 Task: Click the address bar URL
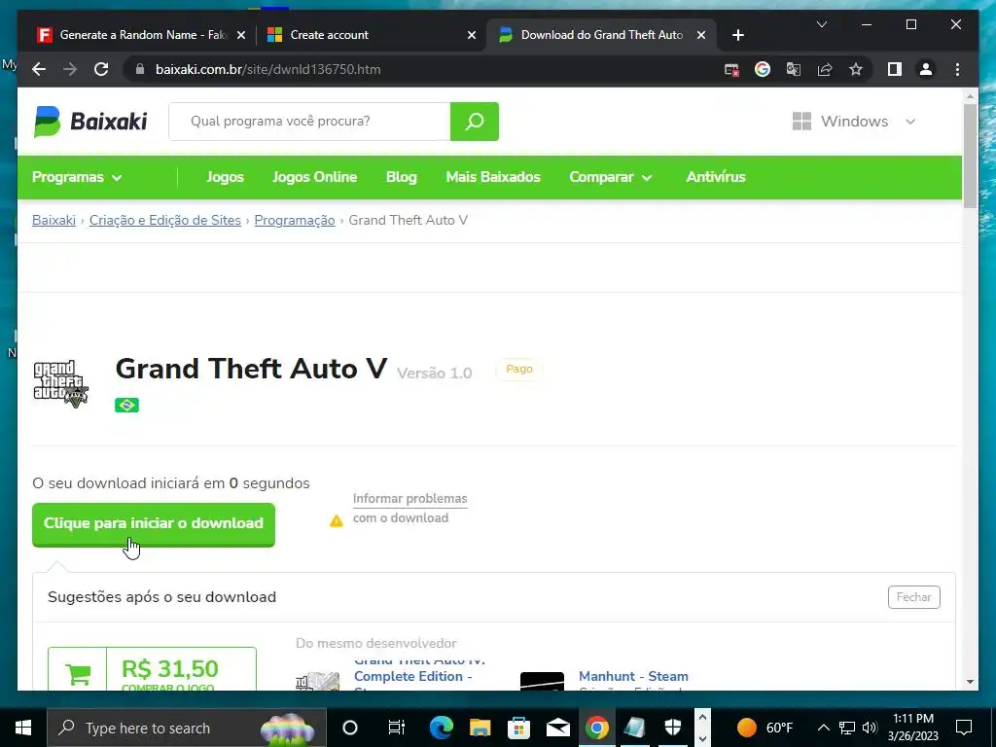[x=268, y=69]
